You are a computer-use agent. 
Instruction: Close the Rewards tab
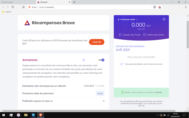pos(70,2)
